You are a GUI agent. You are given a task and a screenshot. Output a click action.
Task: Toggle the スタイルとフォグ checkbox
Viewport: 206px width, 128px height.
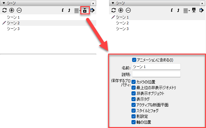(134, 111)
